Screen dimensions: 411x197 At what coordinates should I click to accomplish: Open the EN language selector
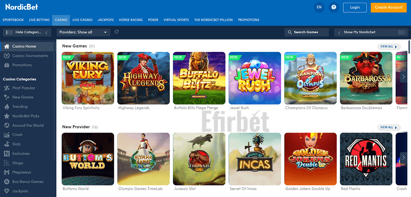point(319,8)
